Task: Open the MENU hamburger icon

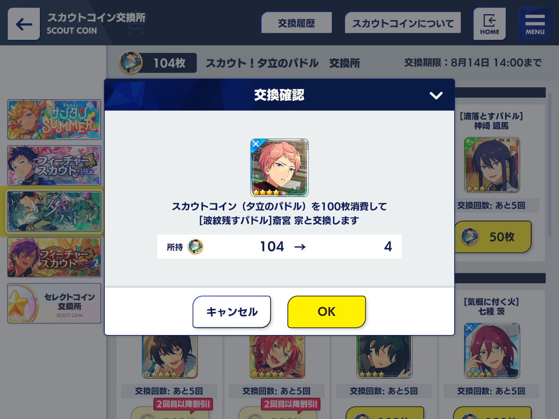Action: coord(534,24)
